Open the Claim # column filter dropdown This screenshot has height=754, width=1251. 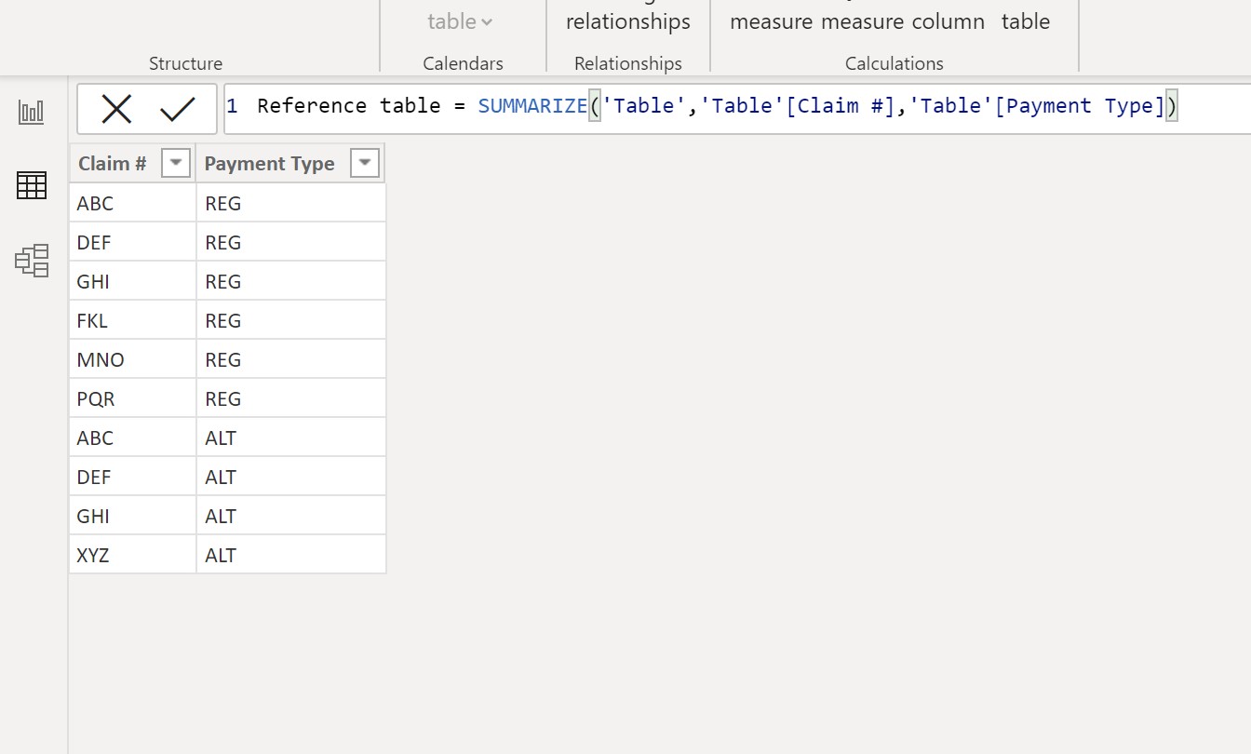176,164
